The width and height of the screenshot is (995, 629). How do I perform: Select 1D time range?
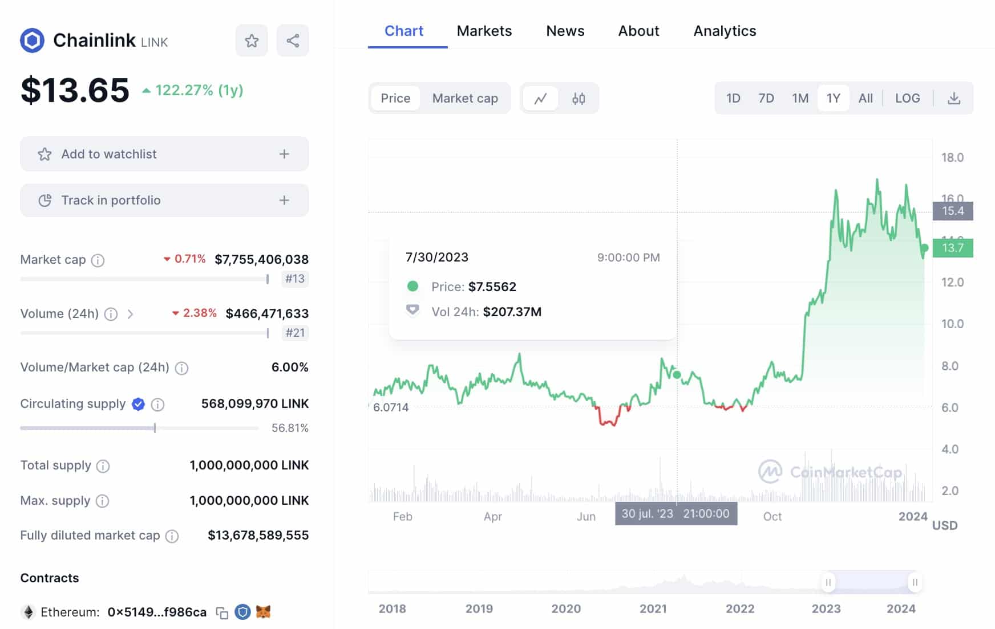[733, 99]
